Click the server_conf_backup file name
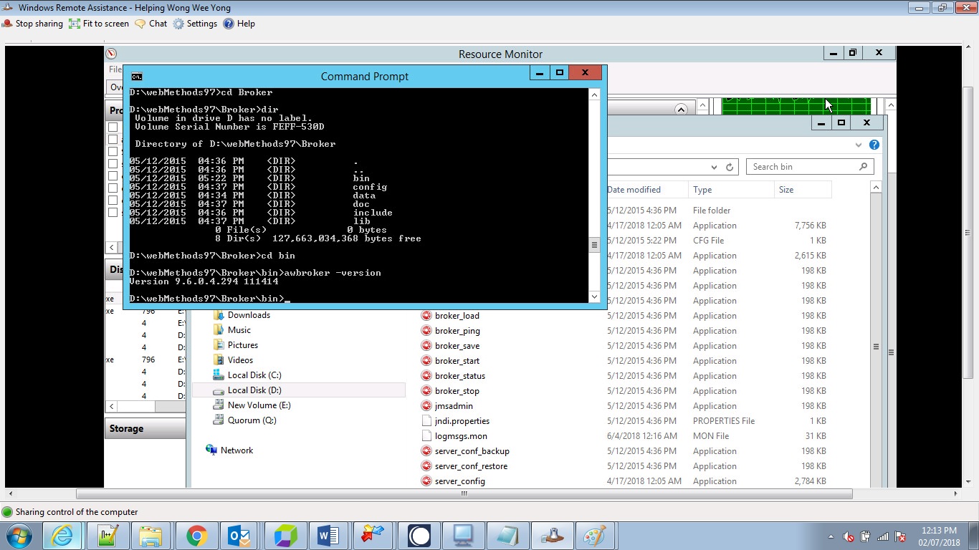The height and width of the screenshot is (550, 979). click(472, 451)
